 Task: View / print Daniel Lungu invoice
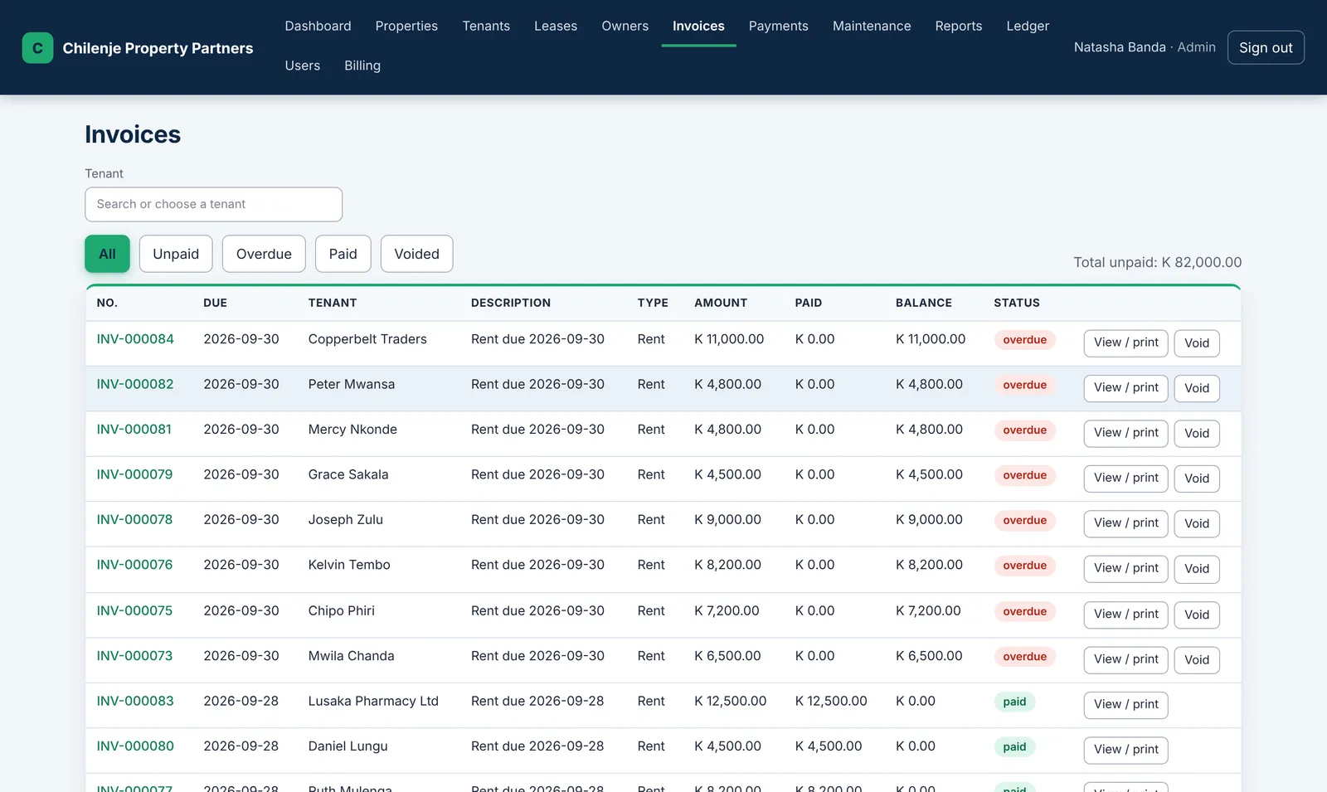coord(1125,750)
